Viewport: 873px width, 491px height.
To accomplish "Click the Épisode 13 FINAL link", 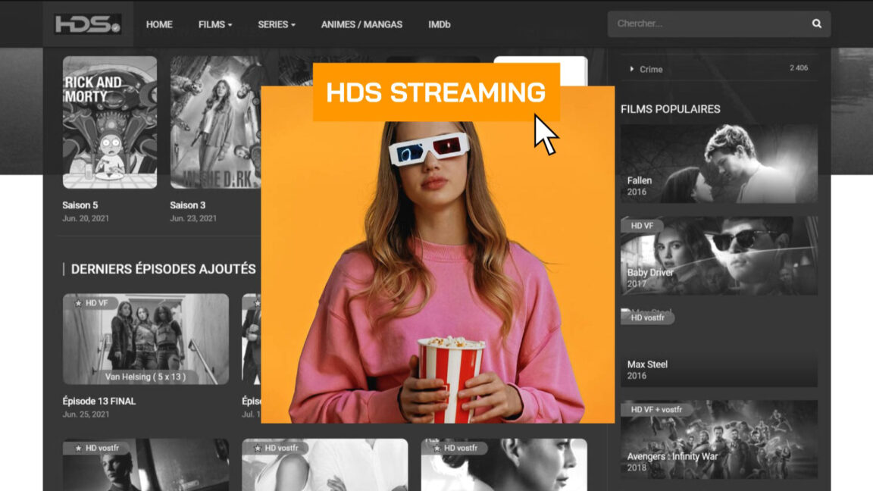I will (x=99, y=401).
